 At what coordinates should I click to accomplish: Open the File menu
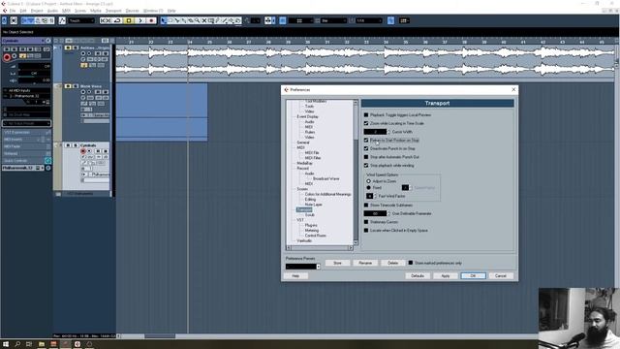(x=13, y=11)
